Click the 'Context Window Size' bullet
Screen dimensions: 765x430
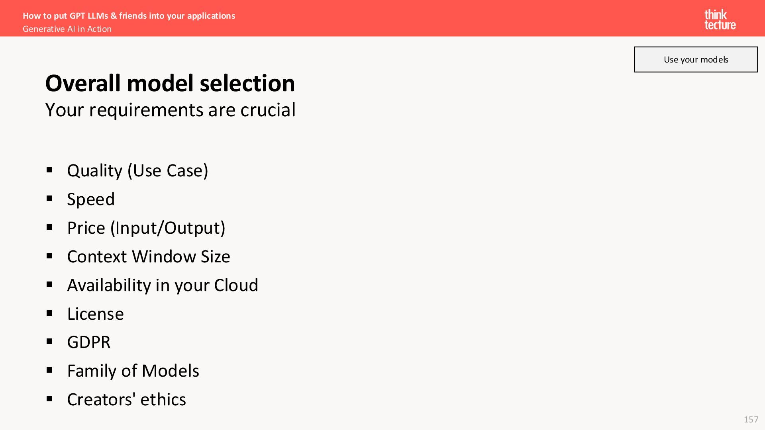[x=149, y=256]
